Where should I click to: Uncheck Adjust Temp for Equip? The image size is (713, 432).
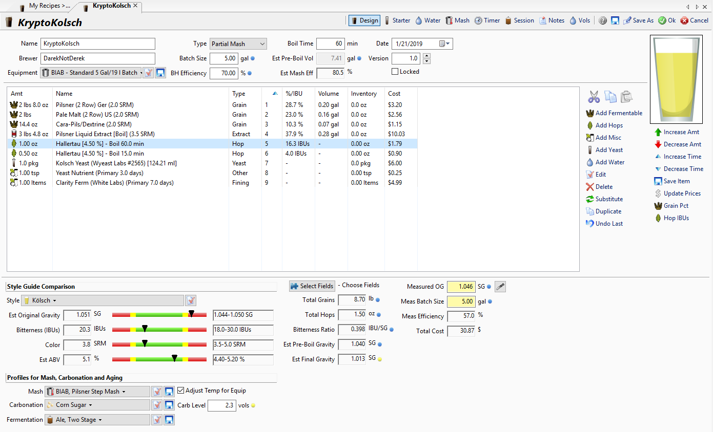pyautogui.click(x=181, y=391)
